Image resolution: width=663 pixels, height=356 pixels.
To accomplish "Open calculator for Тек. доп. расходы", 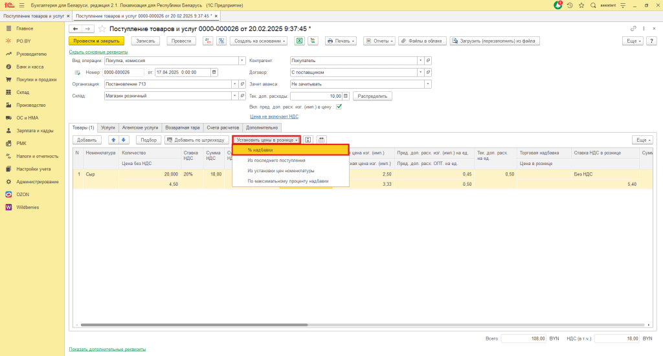I will (346, 96).
